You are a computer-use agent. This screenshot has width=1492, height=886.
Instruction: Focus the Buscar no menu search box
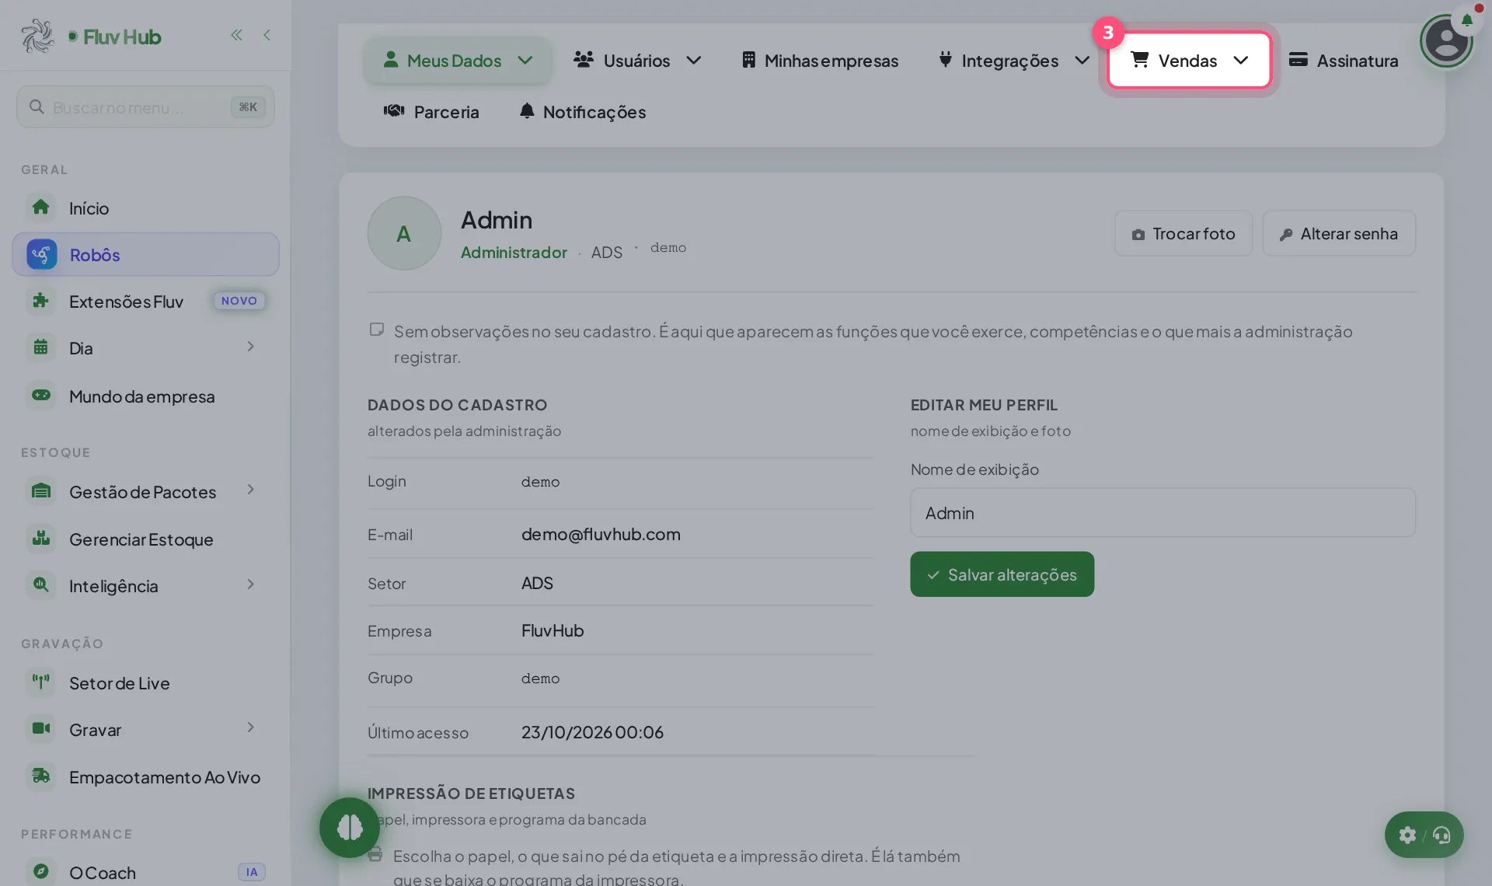pos(145,107)
